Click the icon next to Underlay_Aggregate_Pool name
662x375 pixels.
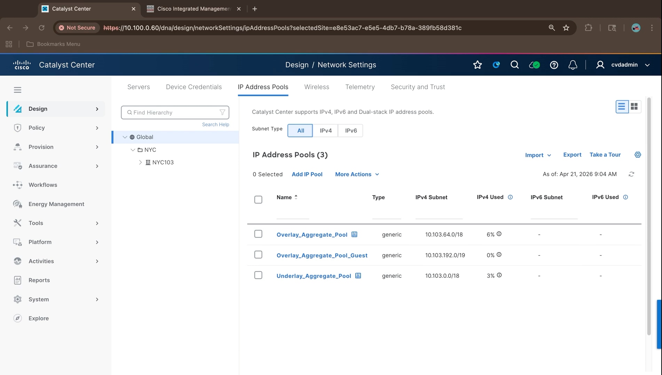[358, 276]
